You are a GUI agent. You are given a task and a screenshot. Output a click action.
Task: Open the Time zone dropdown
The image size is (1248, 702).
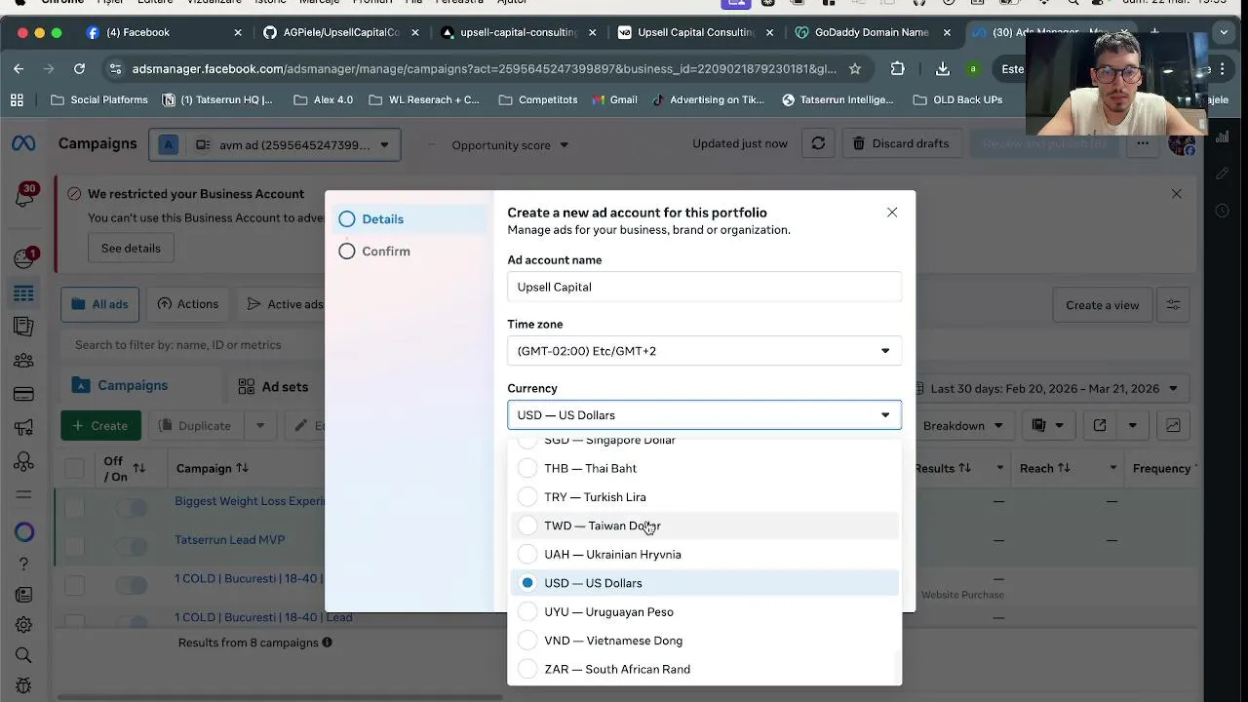point(705,351)
